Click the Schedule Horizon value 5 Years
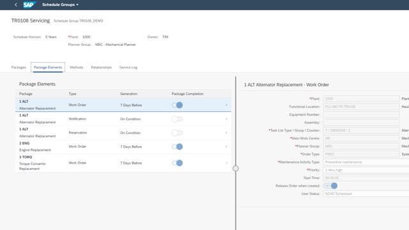The height and width of the screenshot is (230, 409). pyautogui.click(x=51, y=37)
